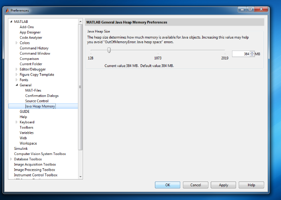The image size is (281, 200).
Task: Select Computer Vision System Toolbox
Action: tap(40, 154)
